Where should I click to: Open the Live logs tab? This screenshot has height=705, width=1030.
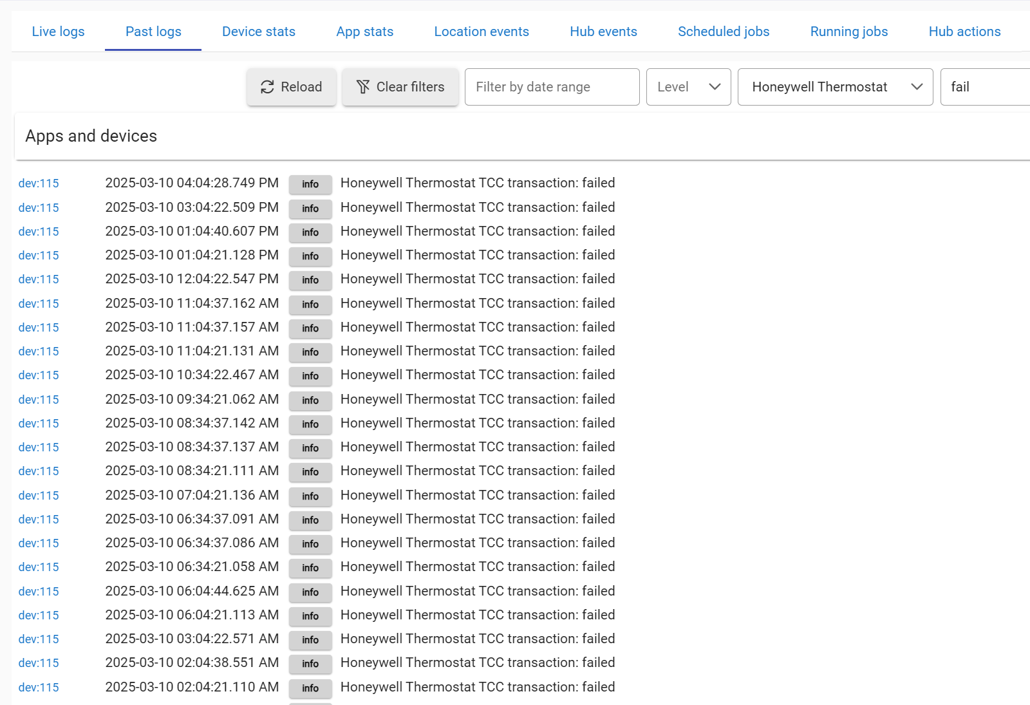tap(58, 32)
